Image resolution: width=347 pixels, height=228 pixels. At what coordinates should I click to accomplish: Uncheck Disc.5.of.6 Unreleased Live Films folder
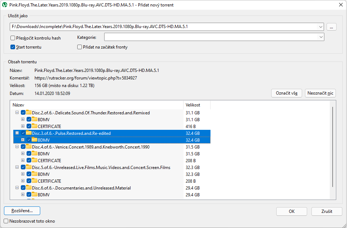tap(23, 167)
